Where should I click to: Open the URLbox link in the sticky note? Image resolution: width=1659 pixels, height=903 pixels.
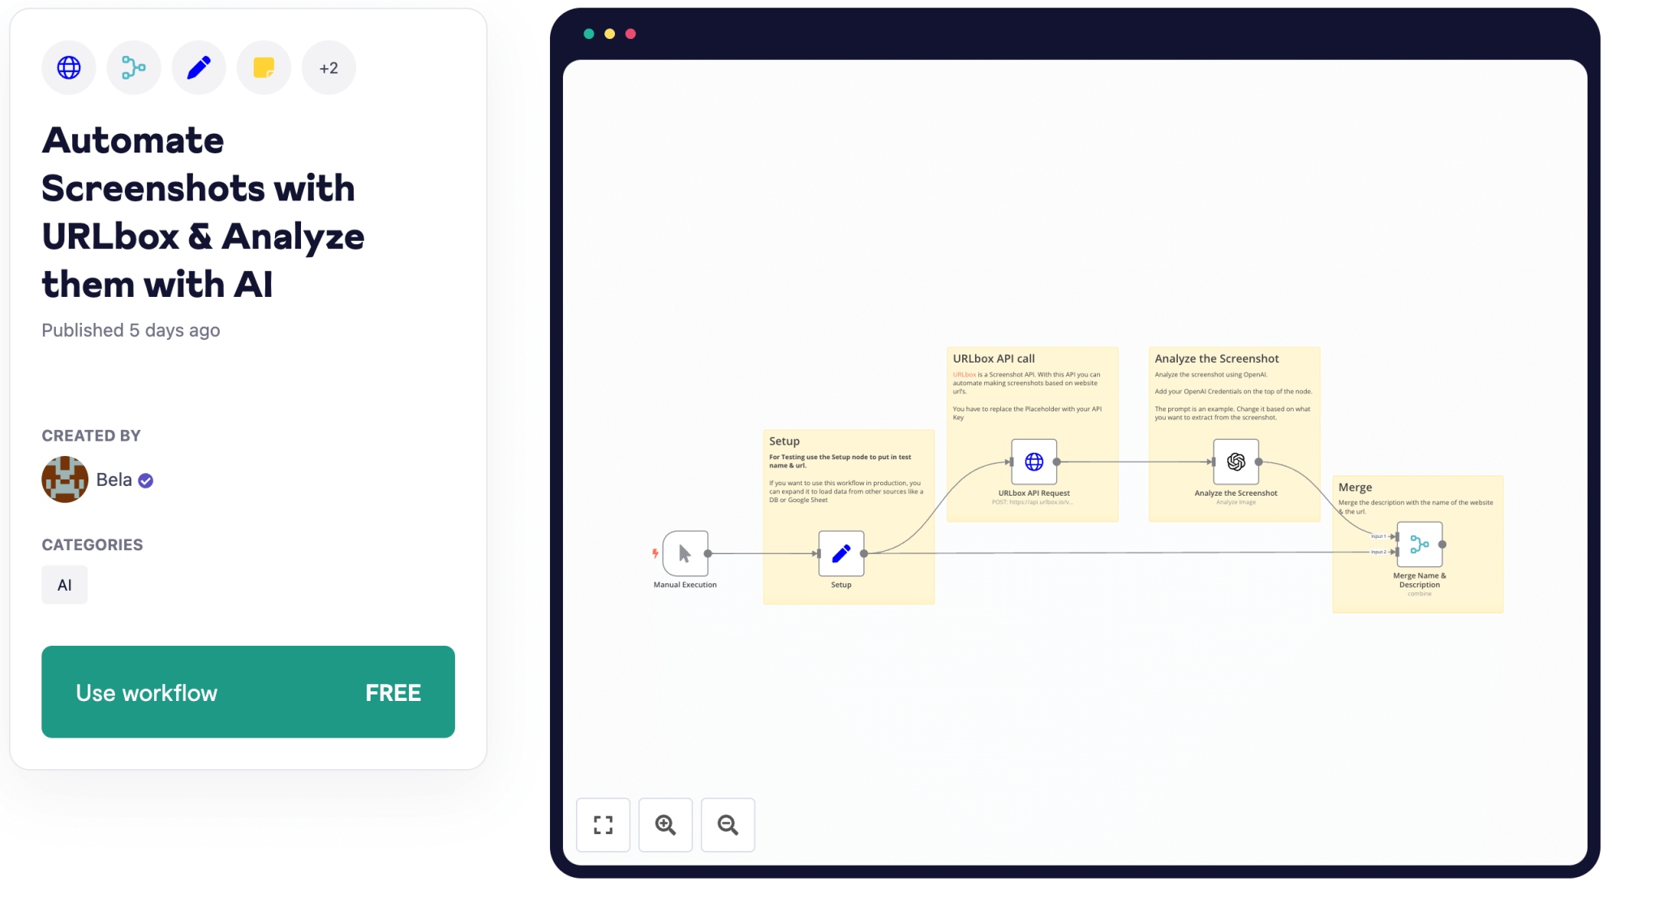(x=964, y=374)
